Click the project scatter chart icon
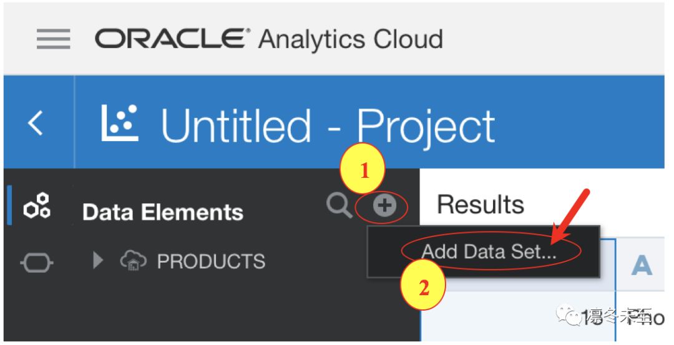Image resolution: width=674 pixels, height=345 pixels. pyautogui.click(x=119, y=123)
